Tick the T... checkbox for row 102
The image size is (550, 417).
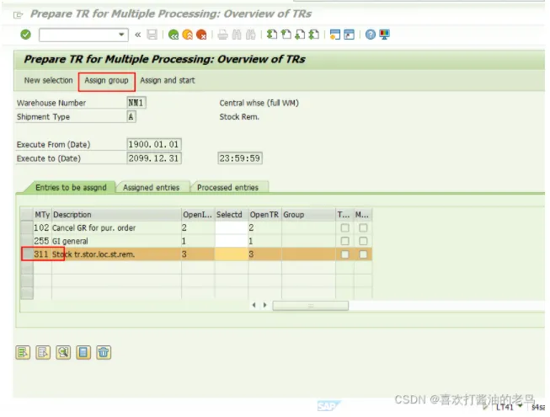coord(344,228)
